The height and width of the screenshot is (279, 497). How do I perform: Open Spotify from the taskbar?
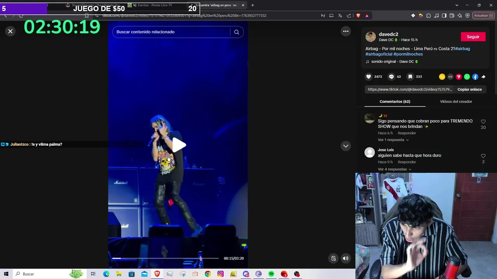pos(271,274)
